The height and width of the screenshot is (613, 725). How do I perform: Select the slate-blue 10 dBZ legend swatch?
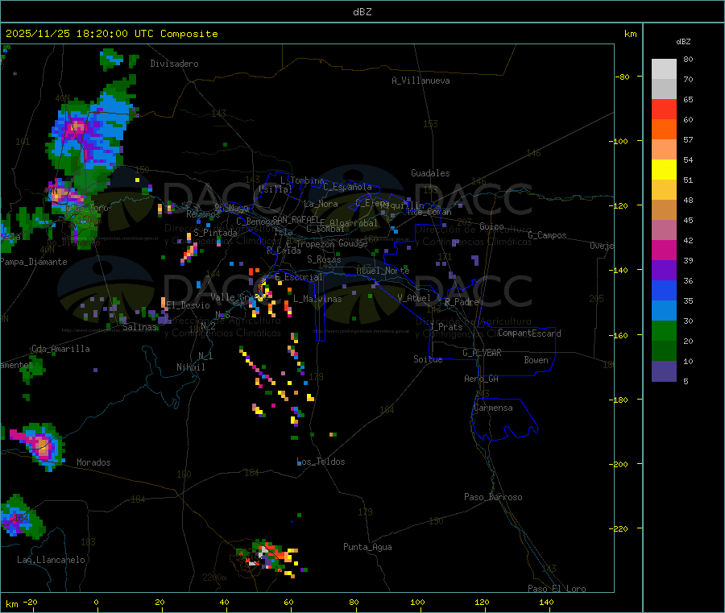tap(664, 371)
